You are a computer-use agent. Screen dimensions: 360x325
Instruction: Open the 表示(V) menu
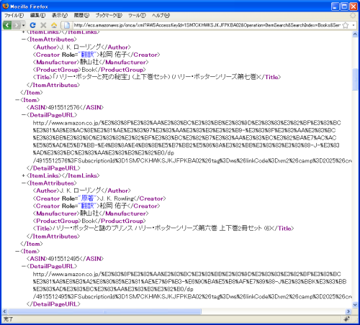pos(60,15)
